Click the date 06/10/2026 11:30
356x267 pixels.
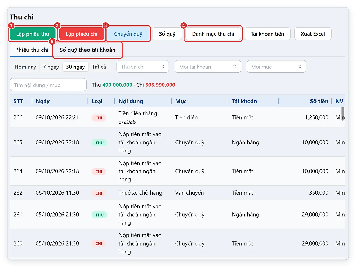(57, 193)
